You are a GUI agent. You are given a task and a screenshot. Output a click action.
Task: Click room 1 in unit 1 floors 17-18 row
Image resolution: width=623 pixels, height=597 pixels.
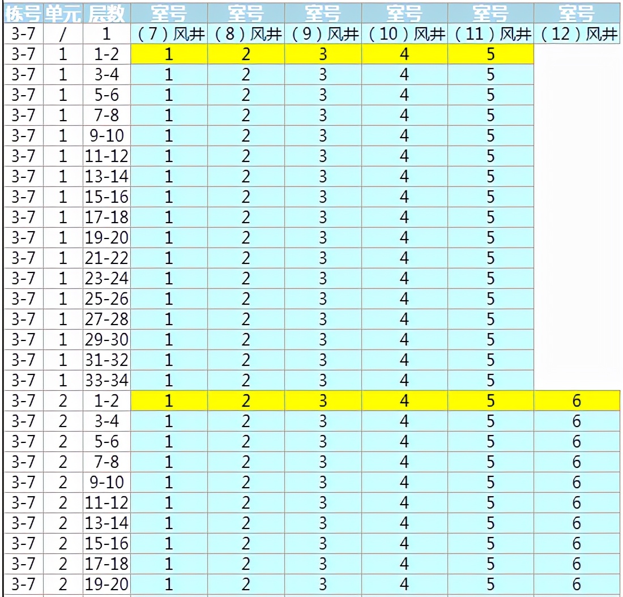(169, 218)
